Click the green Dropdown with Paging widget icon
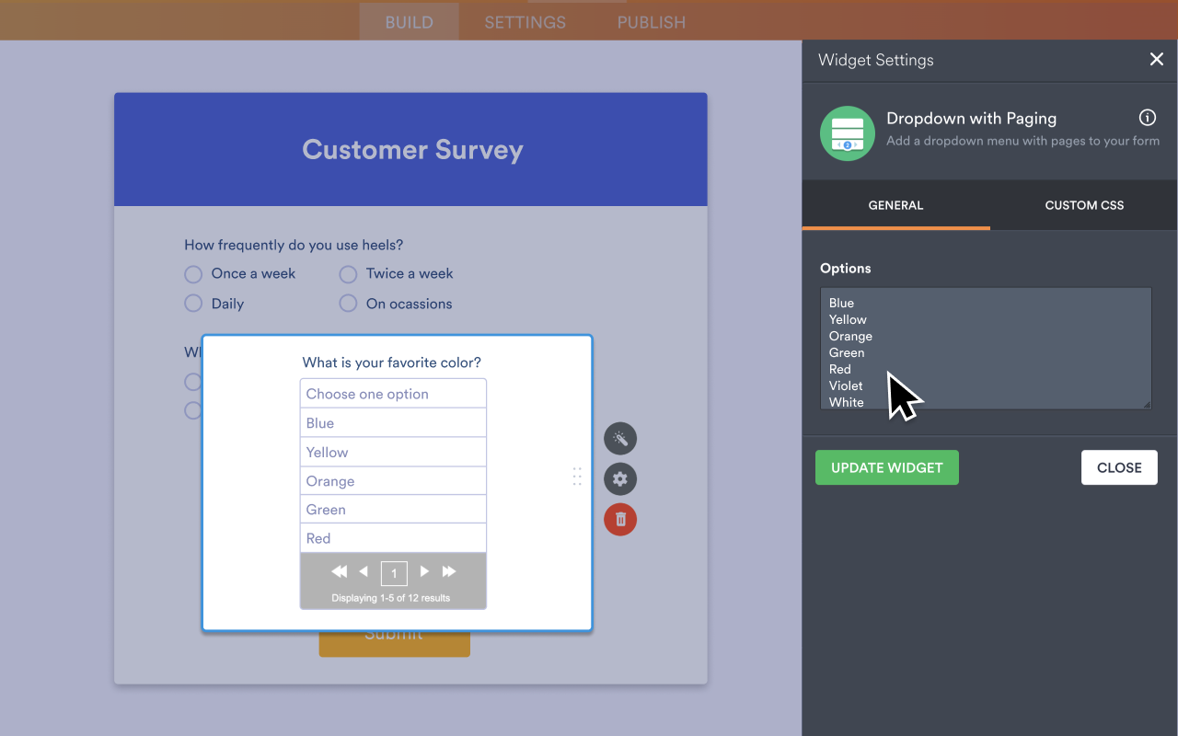 (x=847, y=133)
